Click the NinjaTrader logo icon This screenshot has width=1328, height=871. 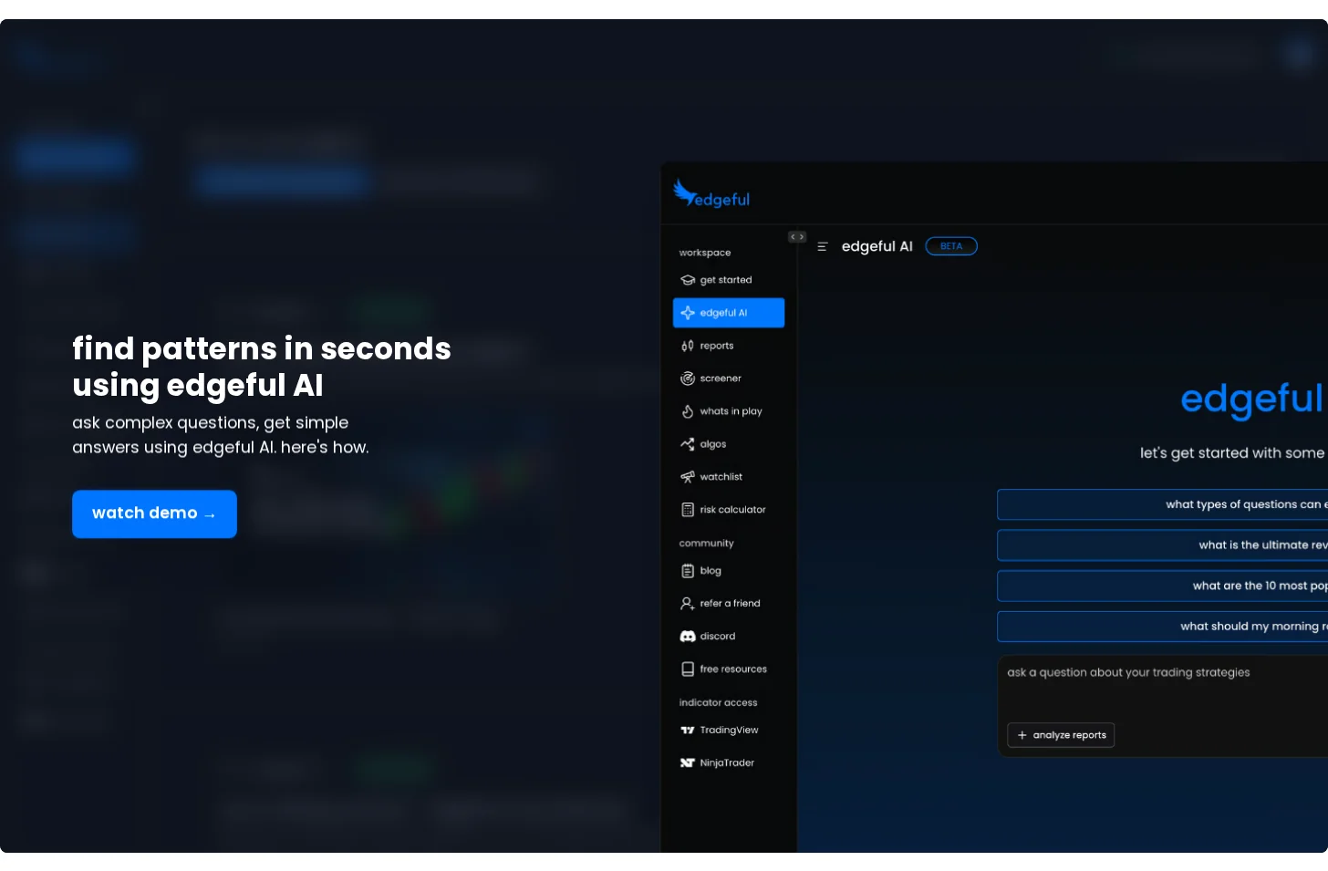point(688,763)
